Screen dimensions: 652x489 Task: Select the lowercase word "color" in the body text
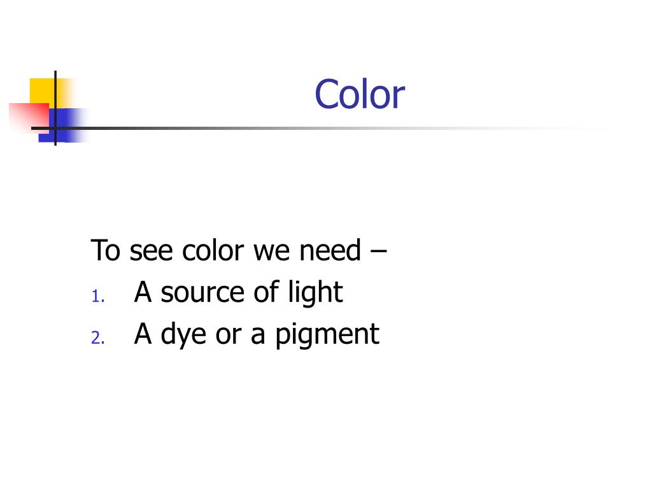[213, 250]
